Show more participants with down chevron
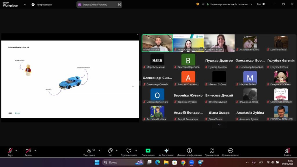Screen dimensions: 297x167 pyautogui.click(x=219, y=125)
